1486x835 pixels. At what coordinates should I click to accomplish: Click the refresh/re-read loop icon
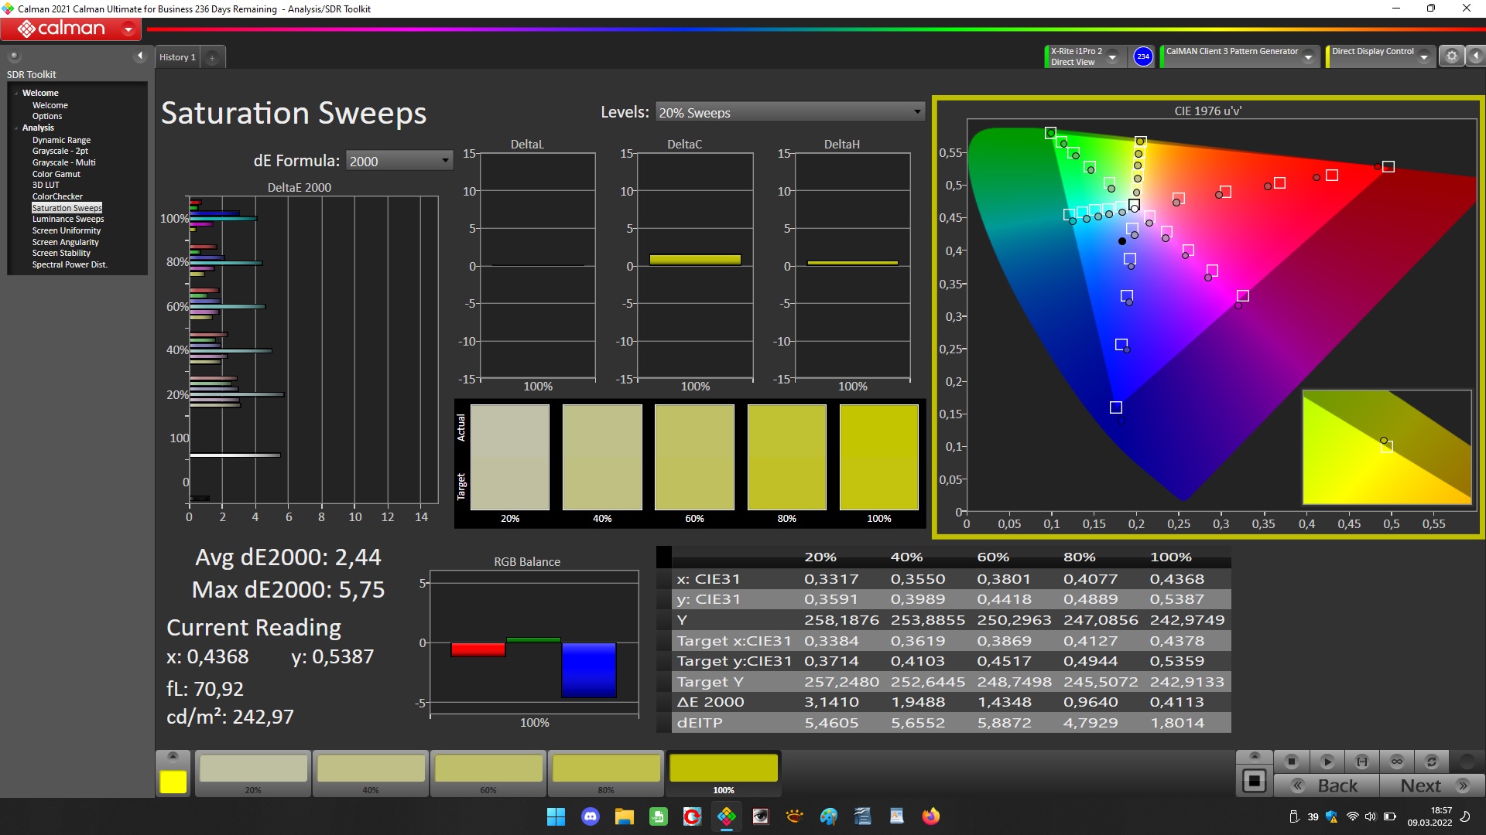click(1432, 762)
